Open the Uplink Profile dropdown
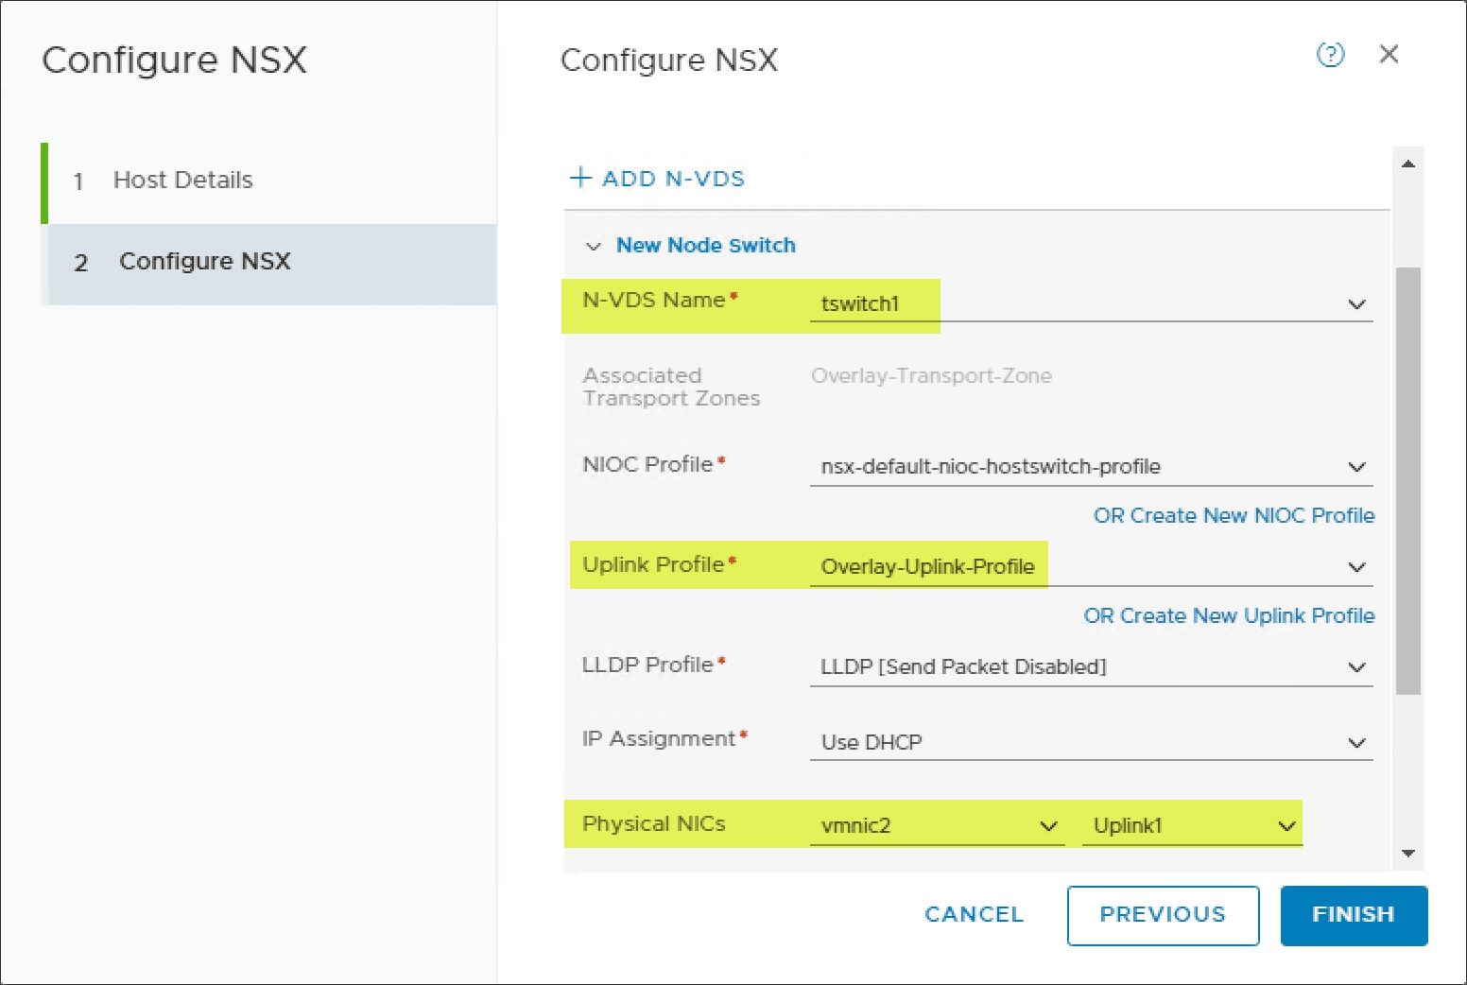The width and height of the screenshot is (1467, 985). click(x=1356, y=567)
